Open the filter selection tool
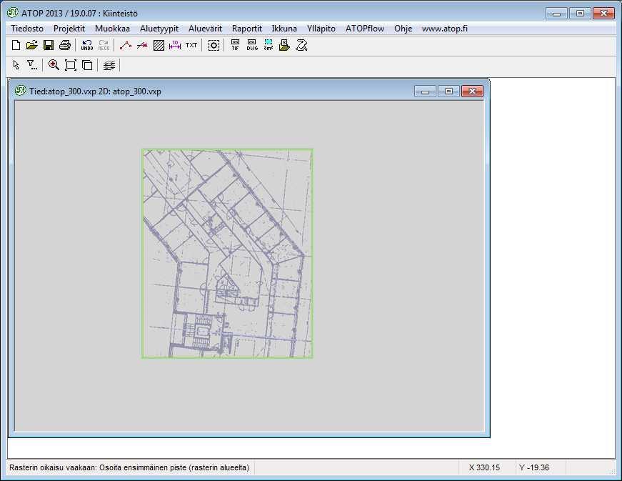This screenshot has width=622, height=481. 32,65
